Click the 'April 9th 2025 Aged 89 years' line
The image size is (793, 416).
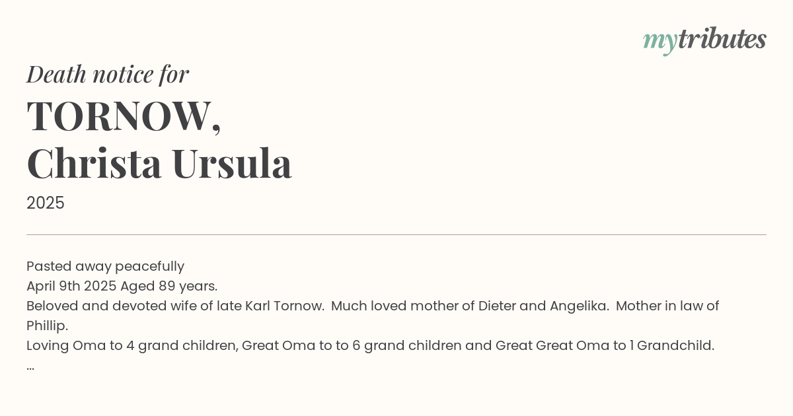click(x=122, y=287)
